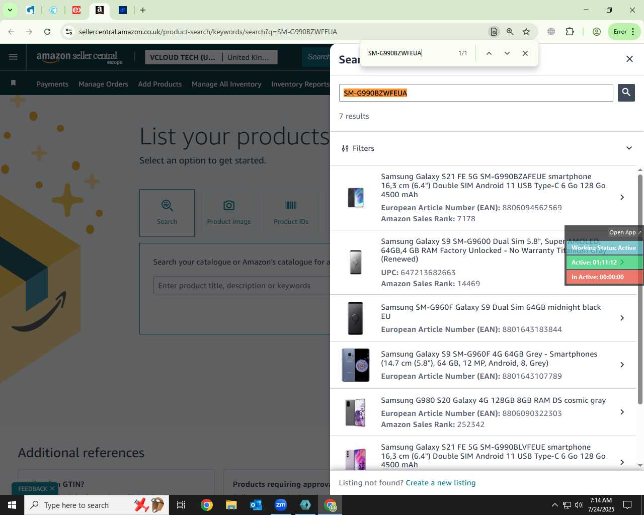This screenshot has width=644, height=515.
Task: Open File Explorer from the taskbar
Action: pos(231,505)
